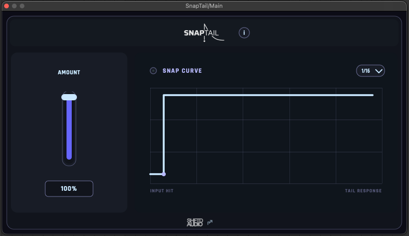This screenshot has width=409, height=236.
Task: Open the info panel via the i icon
Action: point(244,33)
